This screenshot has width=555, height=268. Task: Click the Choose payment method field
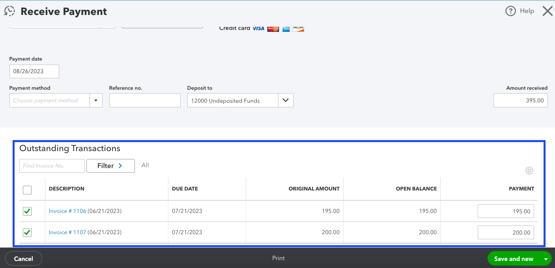[50, 100]
